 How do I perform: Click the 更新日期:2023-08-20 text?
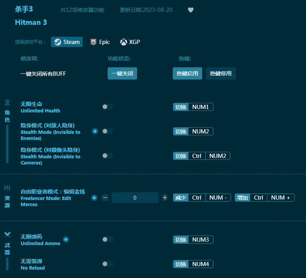146,10
